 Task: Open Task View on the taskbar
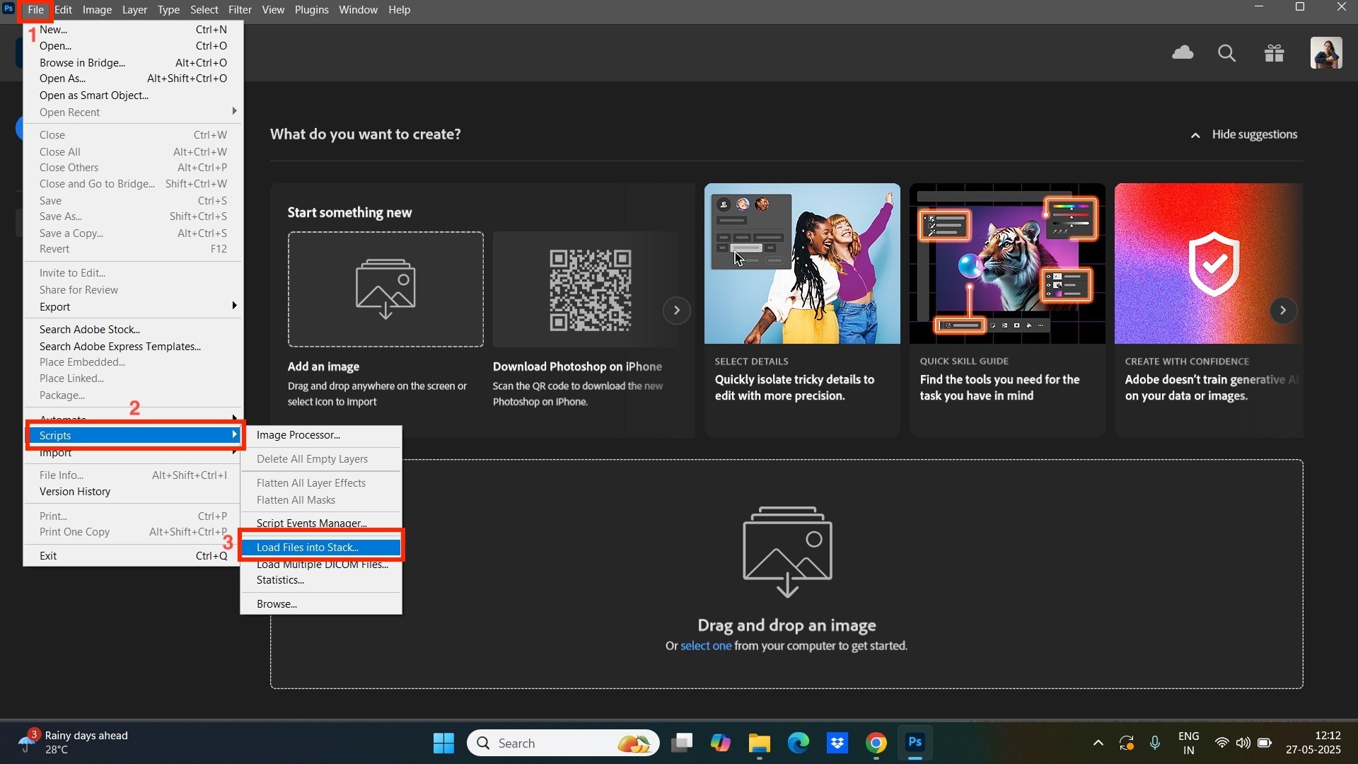point(682,743)
